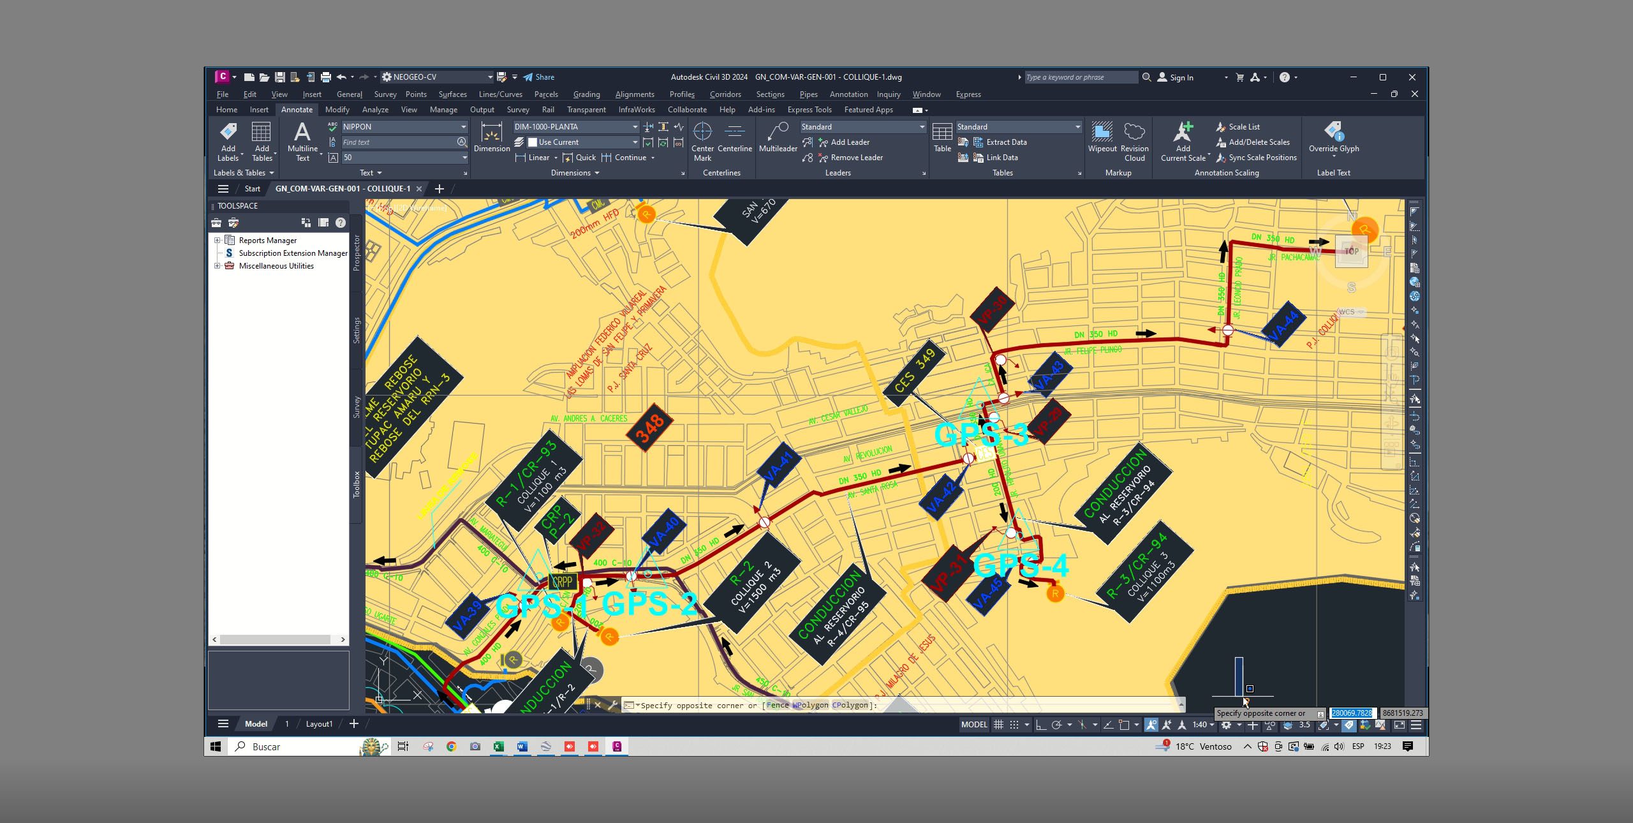Viewport: 1633px width, 823px height.
Task: Toggle ortho mode in status bar
Action: [x=1041, y=725]
